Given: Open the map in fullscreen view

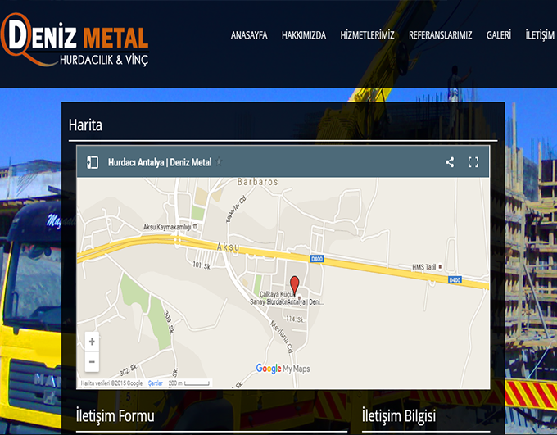Looking at the screenshot, I should 473,162.
